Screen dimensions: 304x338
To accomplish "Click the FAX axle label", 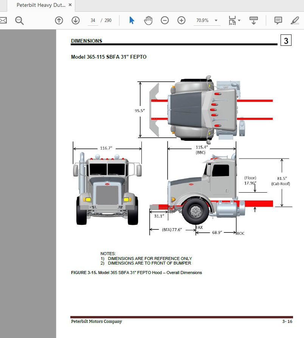I will [199, 227].
